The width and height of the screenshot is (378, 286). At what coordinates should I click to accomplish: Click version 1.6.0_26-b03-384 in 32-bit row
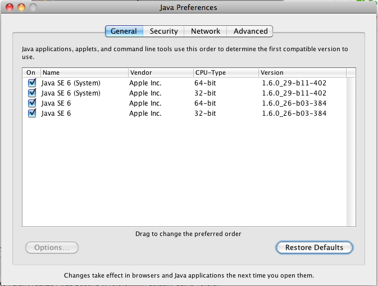[294, 114]
